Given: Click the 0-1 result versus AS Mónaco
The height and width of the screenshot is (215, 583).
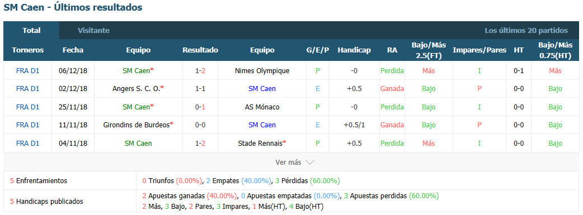Looking at the screenshot, I should point(200,107).
